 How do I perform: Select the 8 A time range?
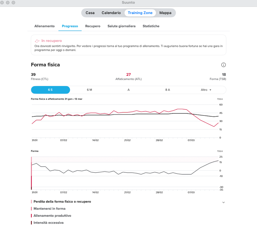[167, 90]
